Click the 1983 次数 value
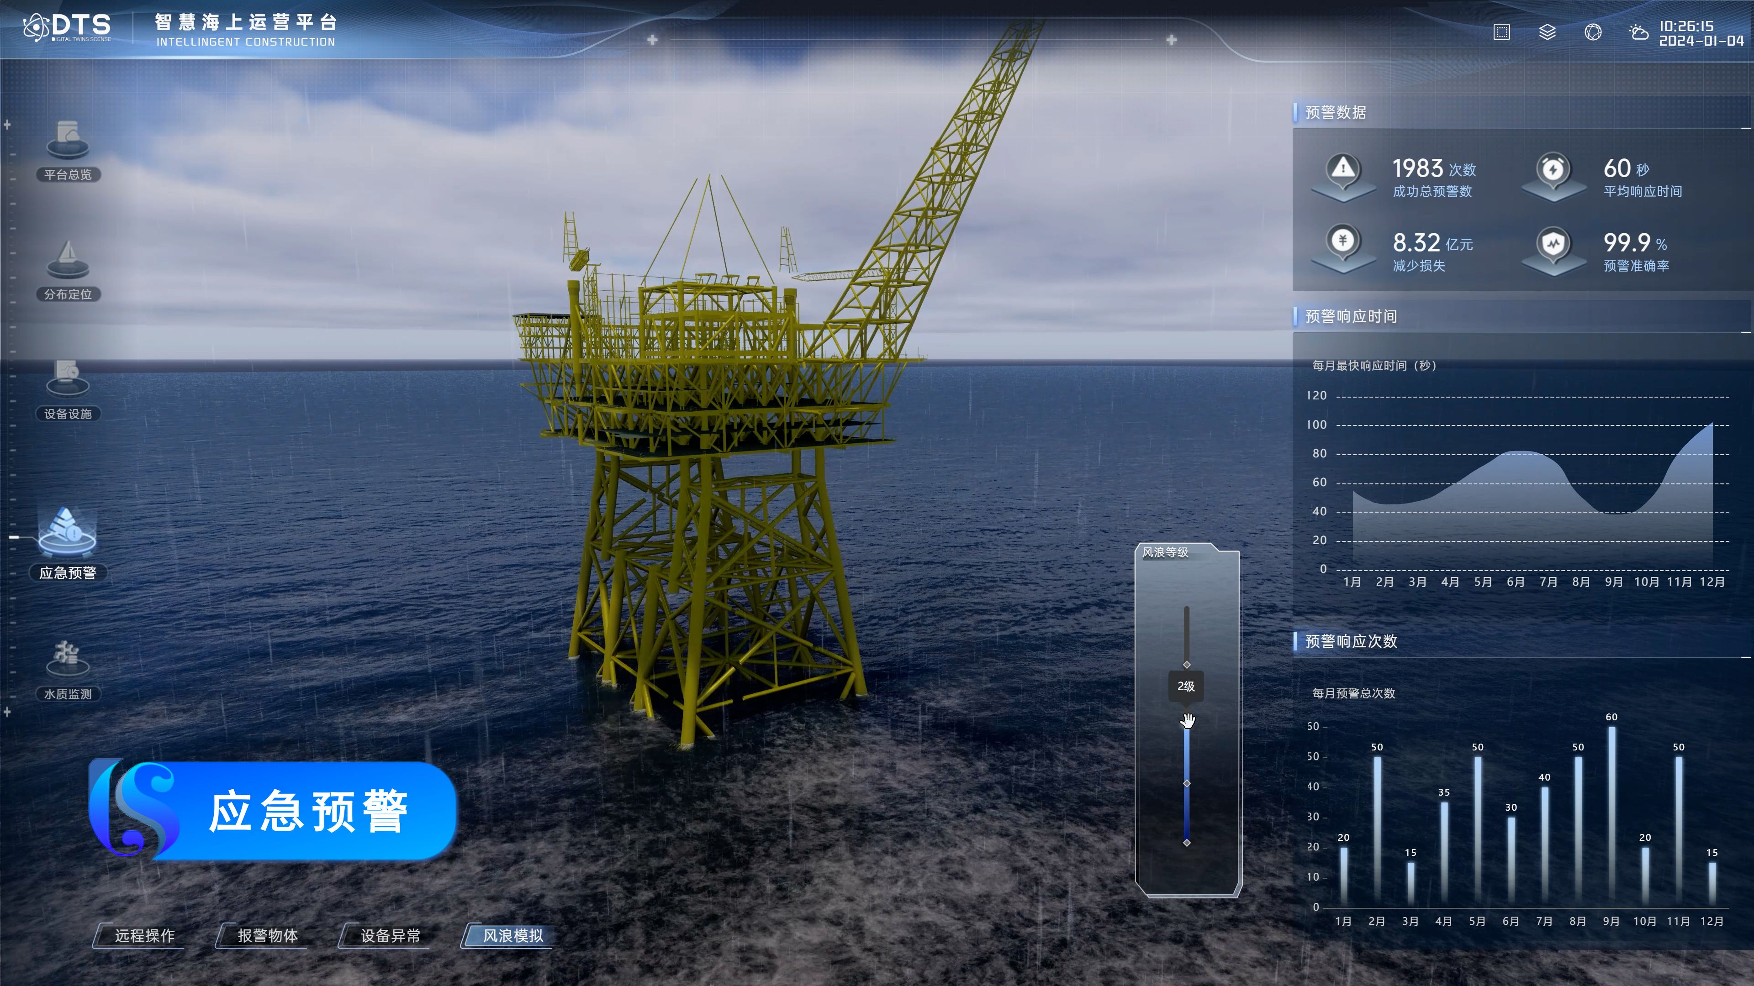 (1434, 168)
